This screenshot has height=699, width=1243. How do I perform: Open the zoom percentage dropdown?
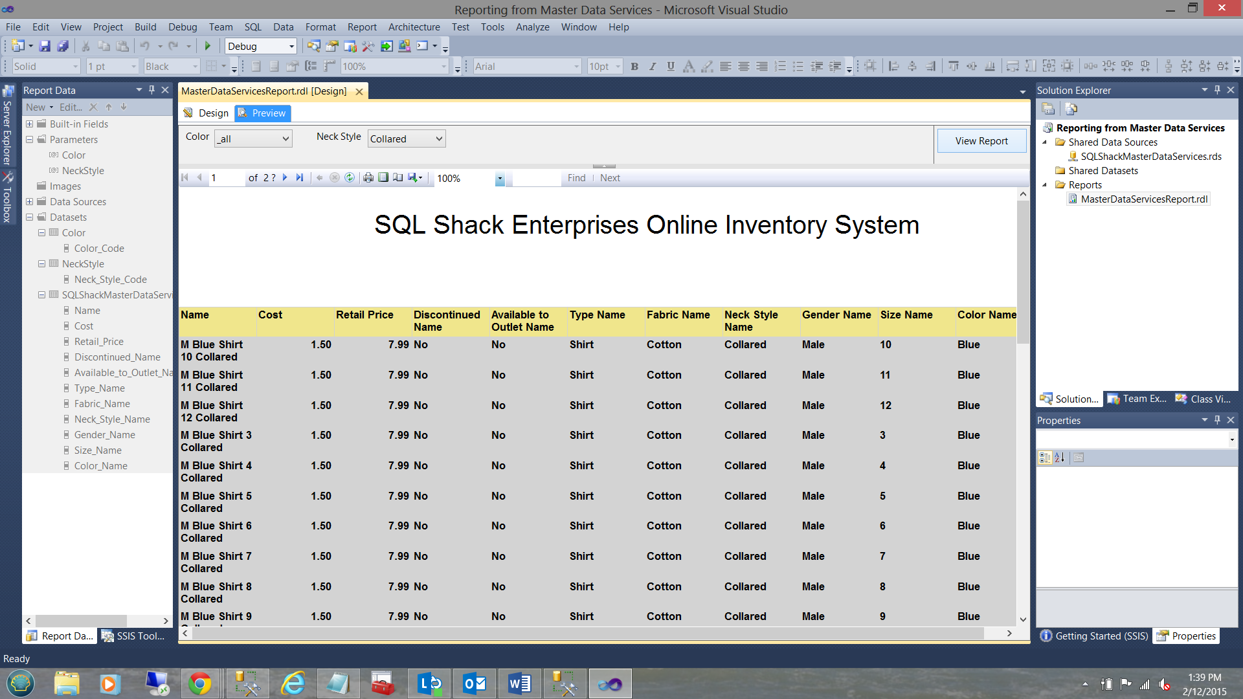[x=499, y=178]
